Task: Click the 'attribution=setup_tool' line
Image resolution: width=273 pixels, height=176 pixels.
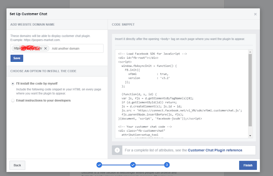Action: (140, 135)
